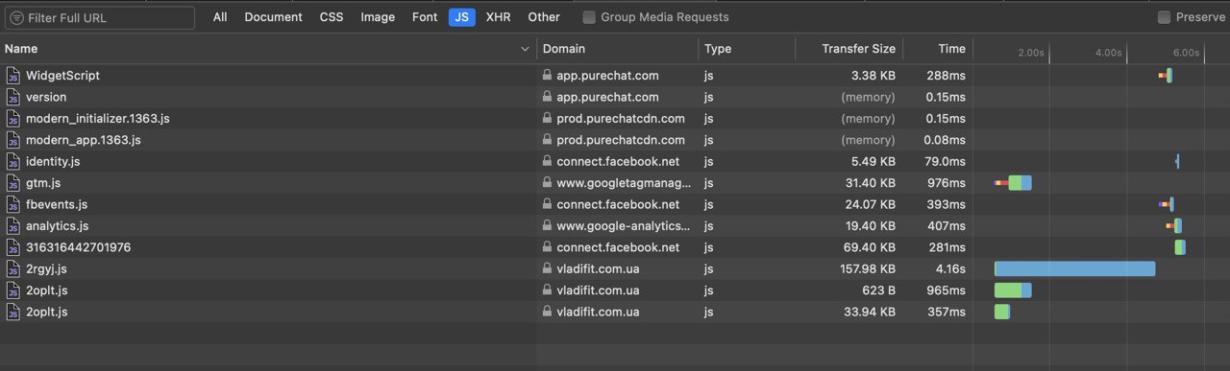Click JS icon for 316316442701976
The height and width of the screenshot is (371, 1230).
(13, 247)
